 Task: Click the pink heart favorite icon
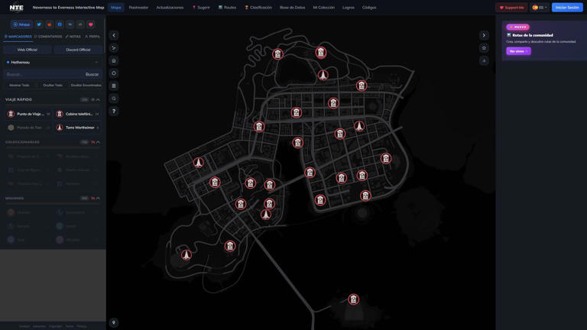tap(91, 24)
